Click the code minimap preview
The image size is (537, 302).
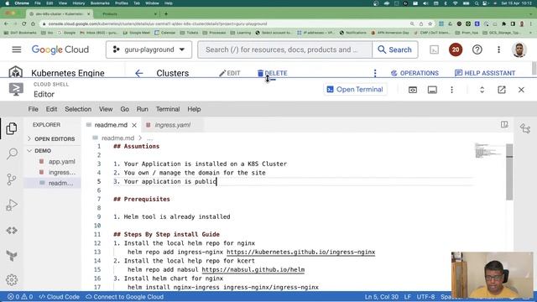[489, 151]
